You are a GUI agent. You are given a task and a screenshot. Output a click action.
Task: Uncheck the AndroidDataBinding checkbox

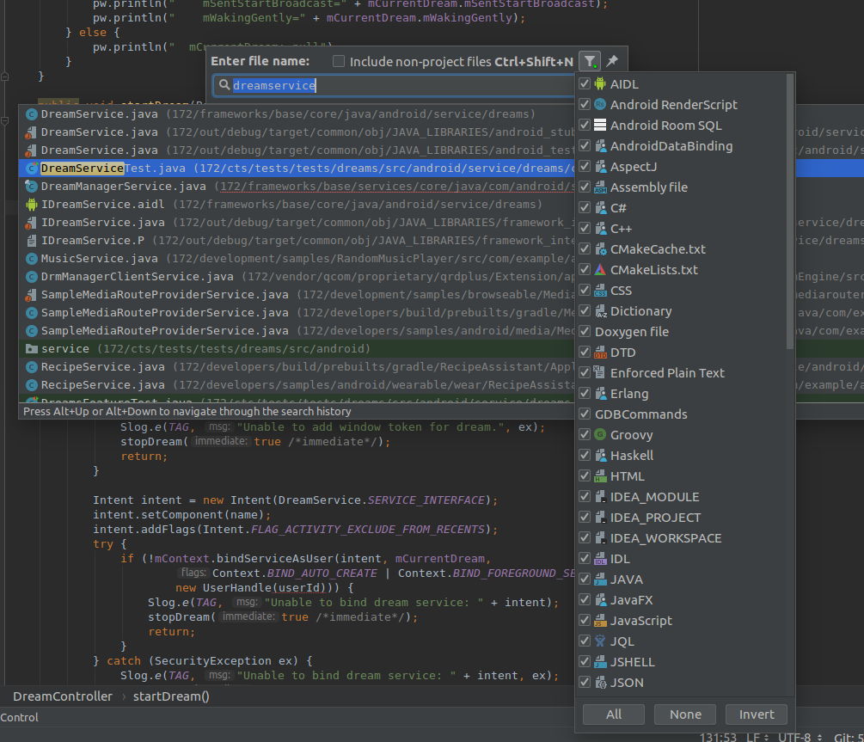[x=584, y=145]
